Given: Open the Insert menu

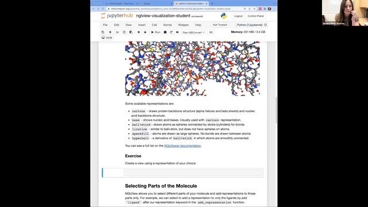Looking at the screenshot, I should [142, 25].
